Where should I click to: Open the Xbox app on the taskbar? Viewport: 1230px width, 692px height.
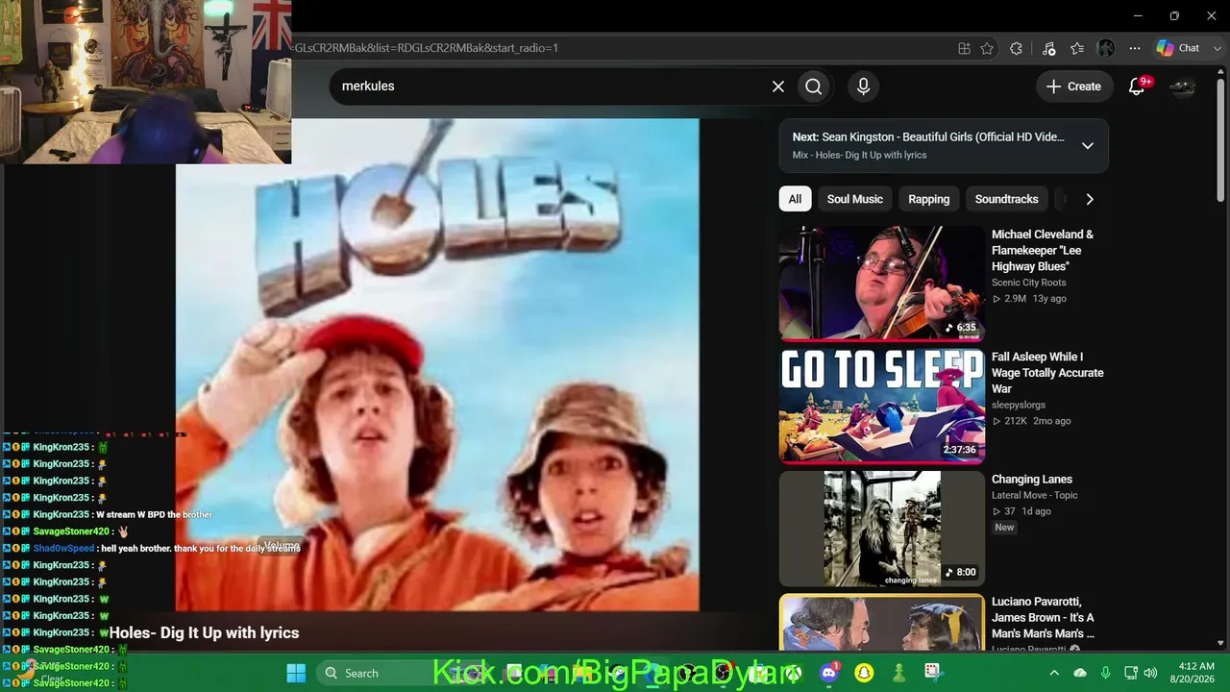pyautogui.click(x=793, y=673)
